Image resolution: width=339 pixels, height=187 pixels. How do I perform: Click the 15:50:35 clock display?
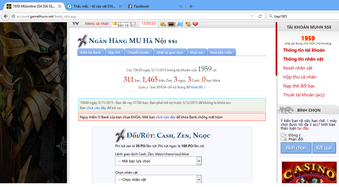pyautogui.click(x=149, y=24)
